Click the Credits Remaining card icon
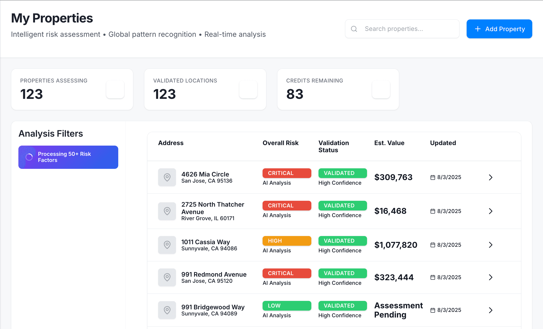Viewport: 543px width, 329px height. pyautogui.click(x=381, y=89)
